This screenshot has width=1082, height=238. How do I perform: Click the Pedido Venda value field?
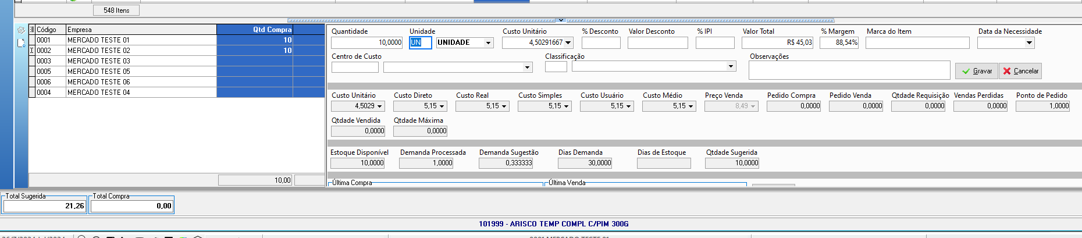(856, 106)
